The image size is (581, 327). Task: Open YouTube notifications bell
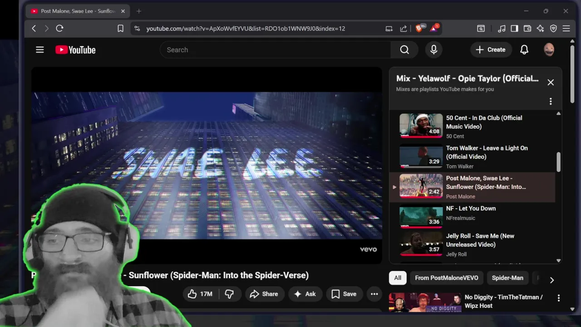click(524, 50)
